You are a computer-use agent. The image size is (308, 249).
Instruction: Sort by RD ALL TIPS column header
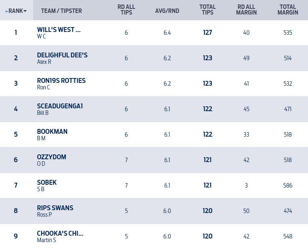[126, 10]
